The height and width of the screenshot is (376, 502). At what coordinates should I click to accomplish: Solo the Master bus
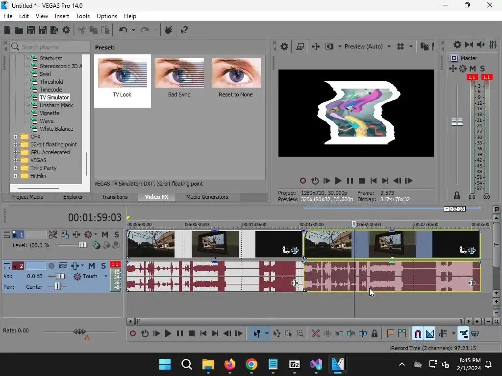[482, 69]
